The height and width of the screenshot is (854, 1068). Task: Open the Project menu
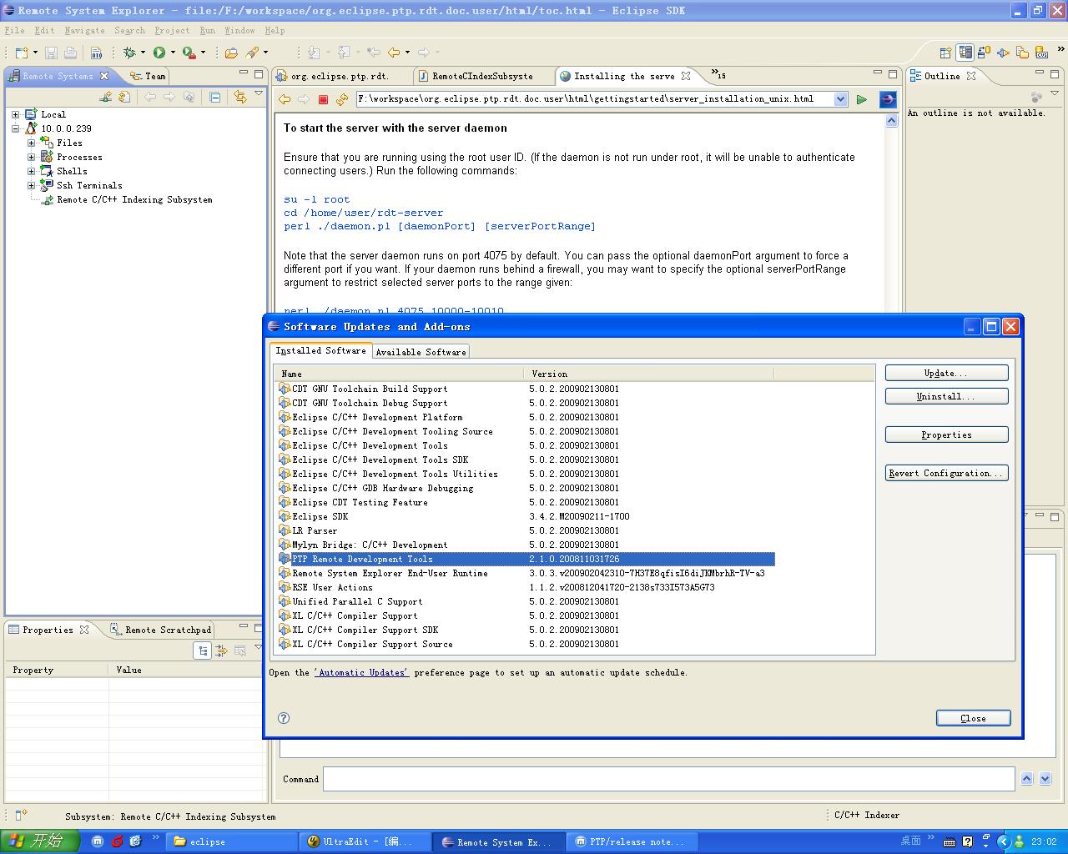(172, 30)
